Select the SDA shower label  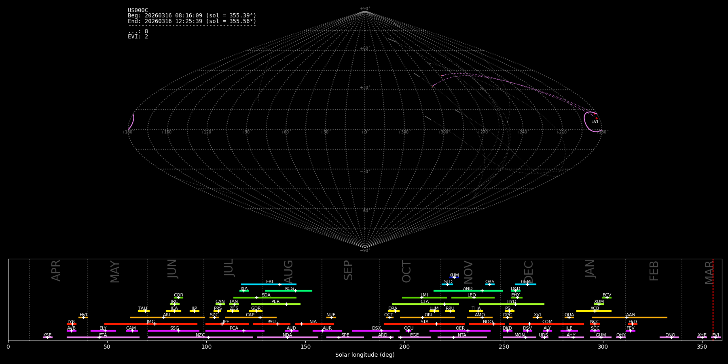coord(266,295)
